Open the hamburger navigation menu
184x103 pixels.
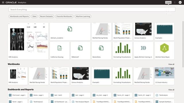pos(3,2)
